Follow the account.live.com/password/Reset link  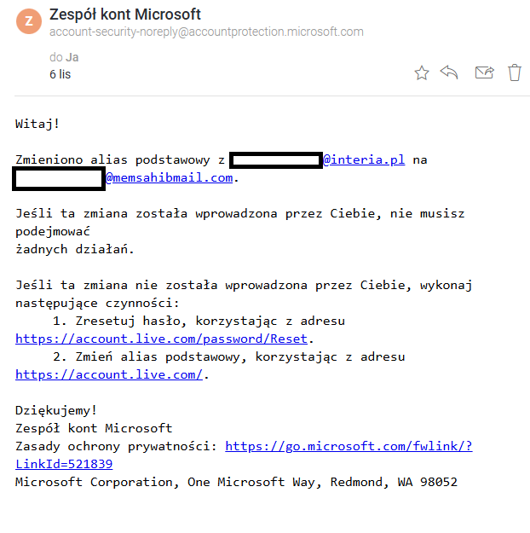161,339
